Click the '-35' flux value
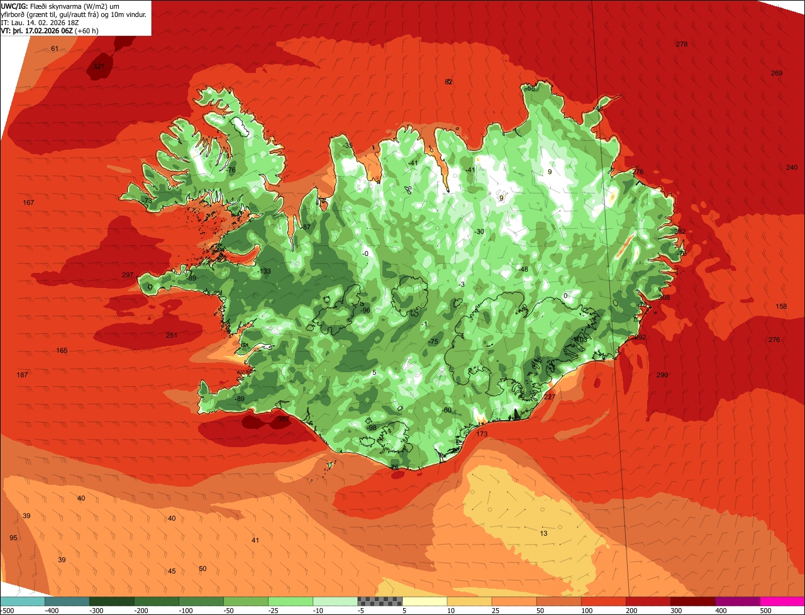 click(x=348, y=145)
